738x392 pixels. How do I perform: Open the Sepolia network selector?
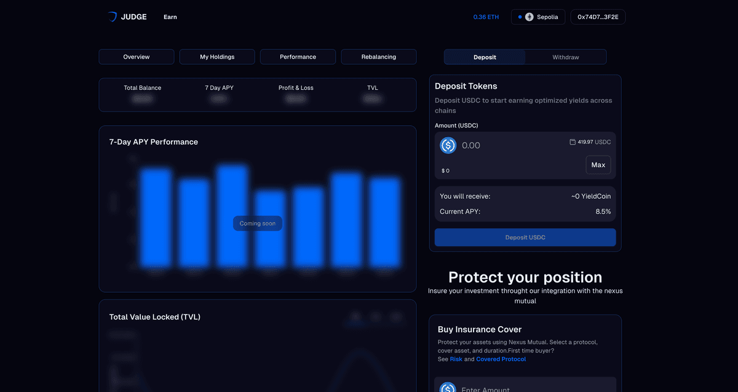(x=538, y=17)
